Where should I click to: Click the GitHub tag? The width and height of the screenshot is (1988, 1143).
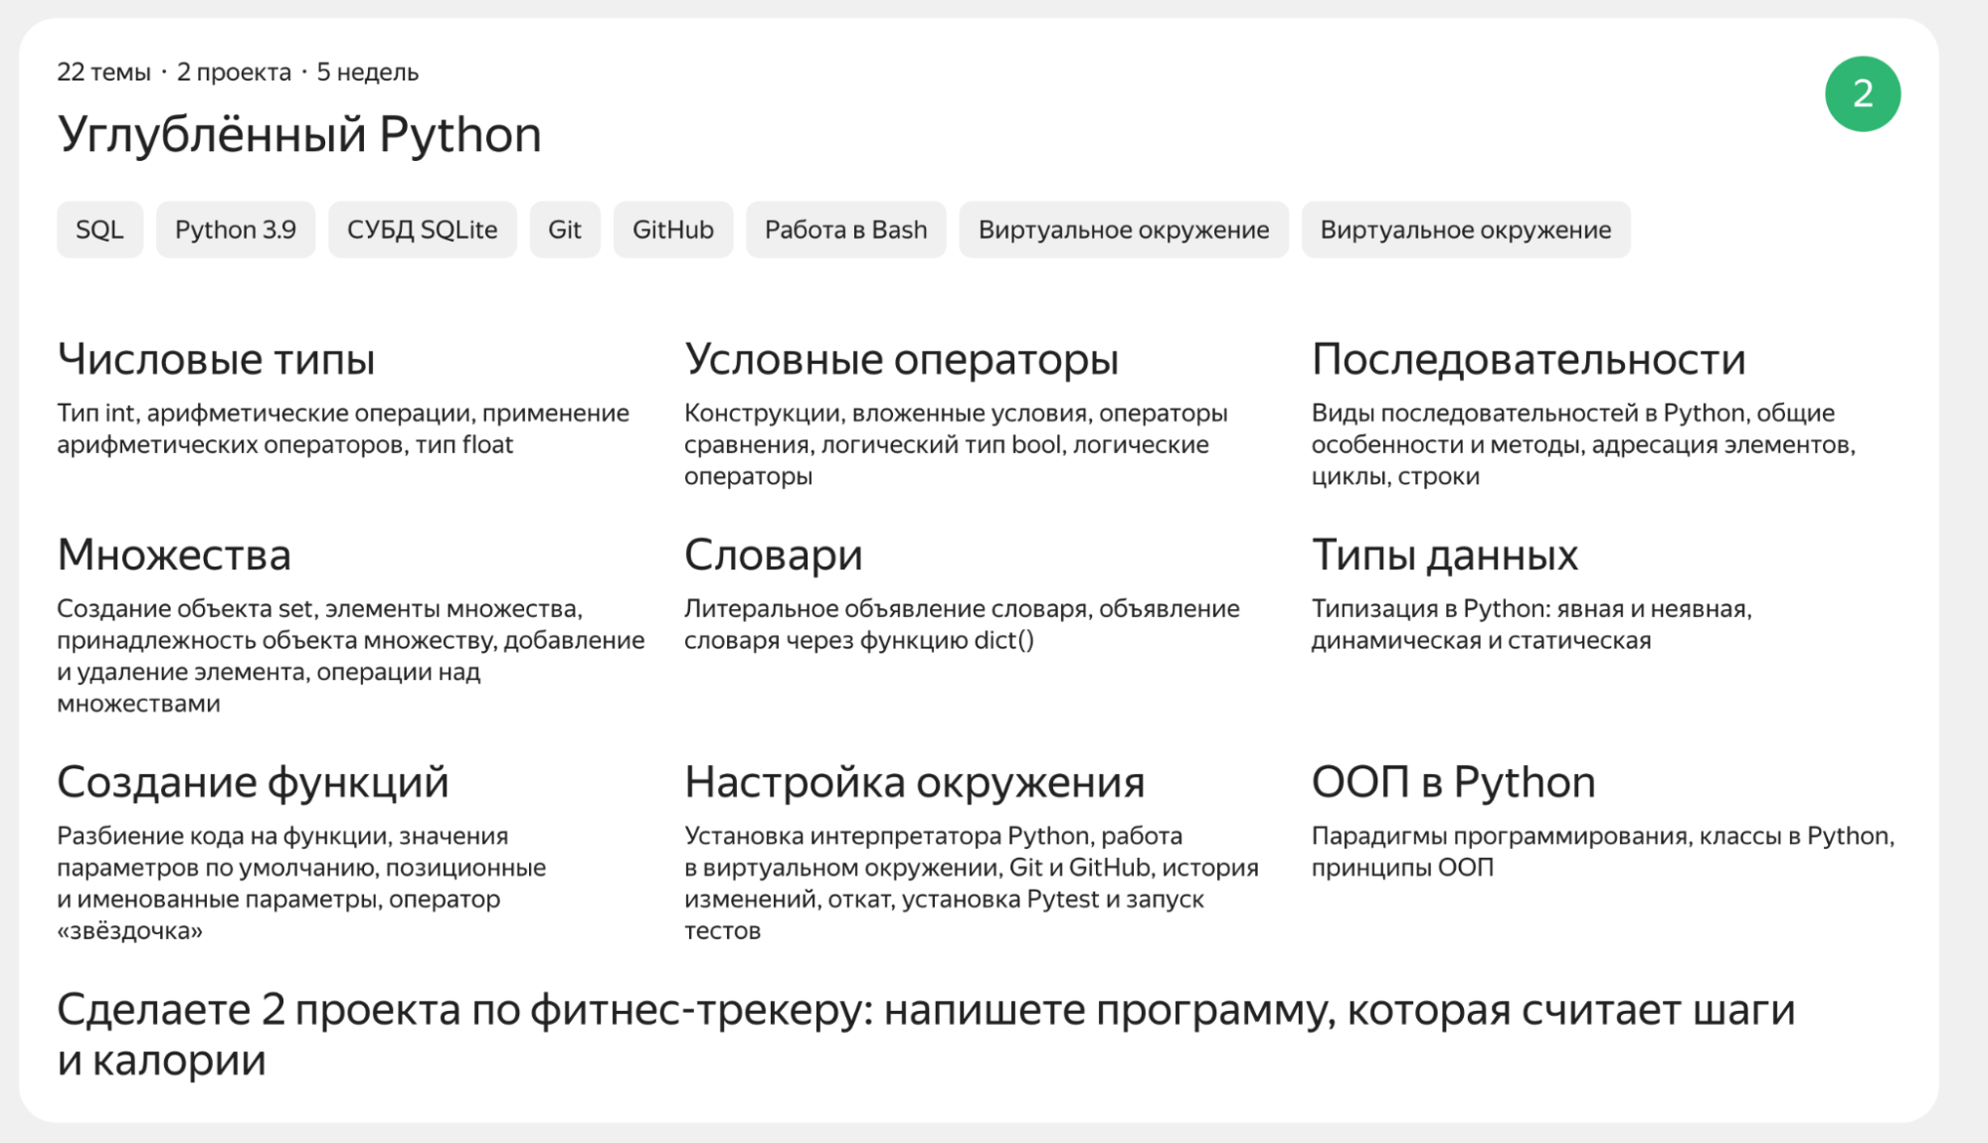pyautogui.click(x=672, y=230)
